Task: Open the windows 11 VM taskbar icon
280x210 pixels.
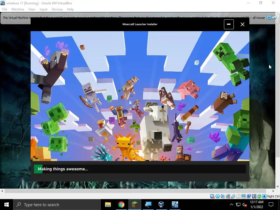Action: click(175, 205)
